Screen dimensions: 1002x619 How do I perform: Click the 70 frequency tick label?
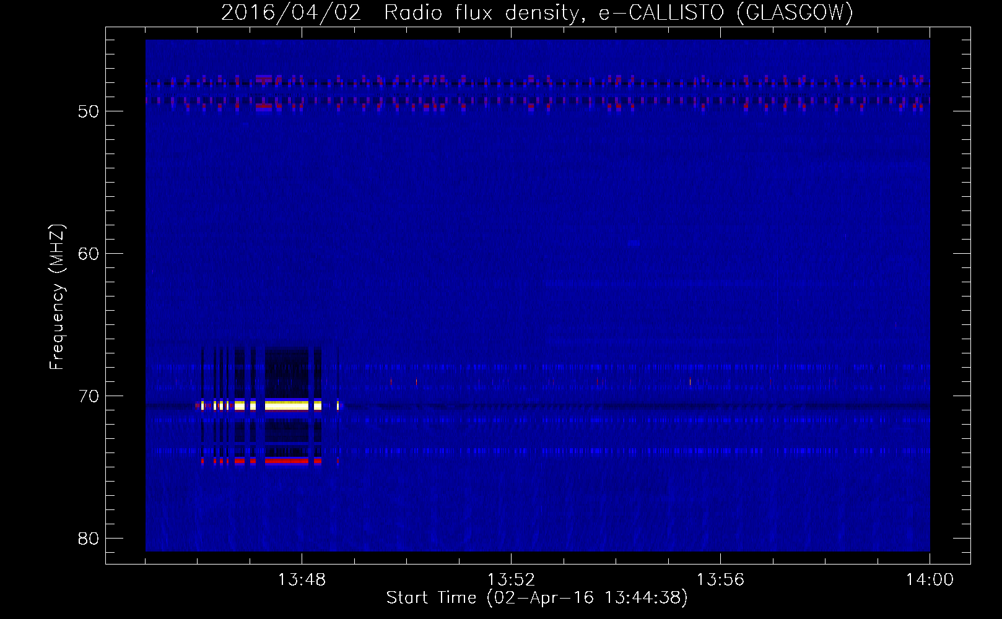[x=89, y=396]
